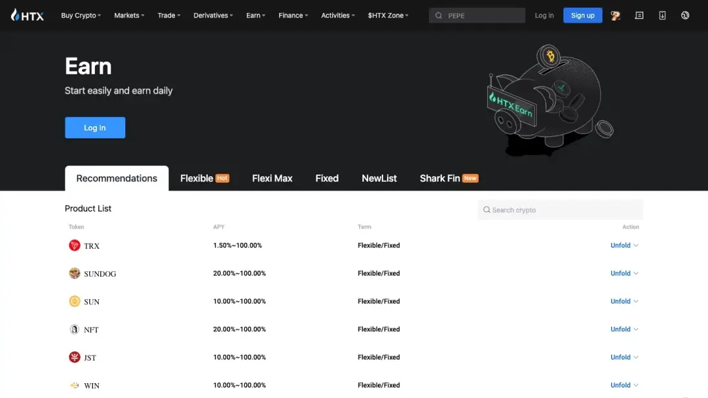The width and height of the screenshot is (708, 398).
Task: Click the SUNDOG token icon
Action: point(74,273)
